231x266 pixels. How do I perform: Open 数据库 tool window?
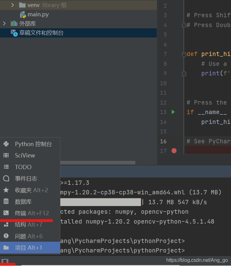click(x=30, y=201)
